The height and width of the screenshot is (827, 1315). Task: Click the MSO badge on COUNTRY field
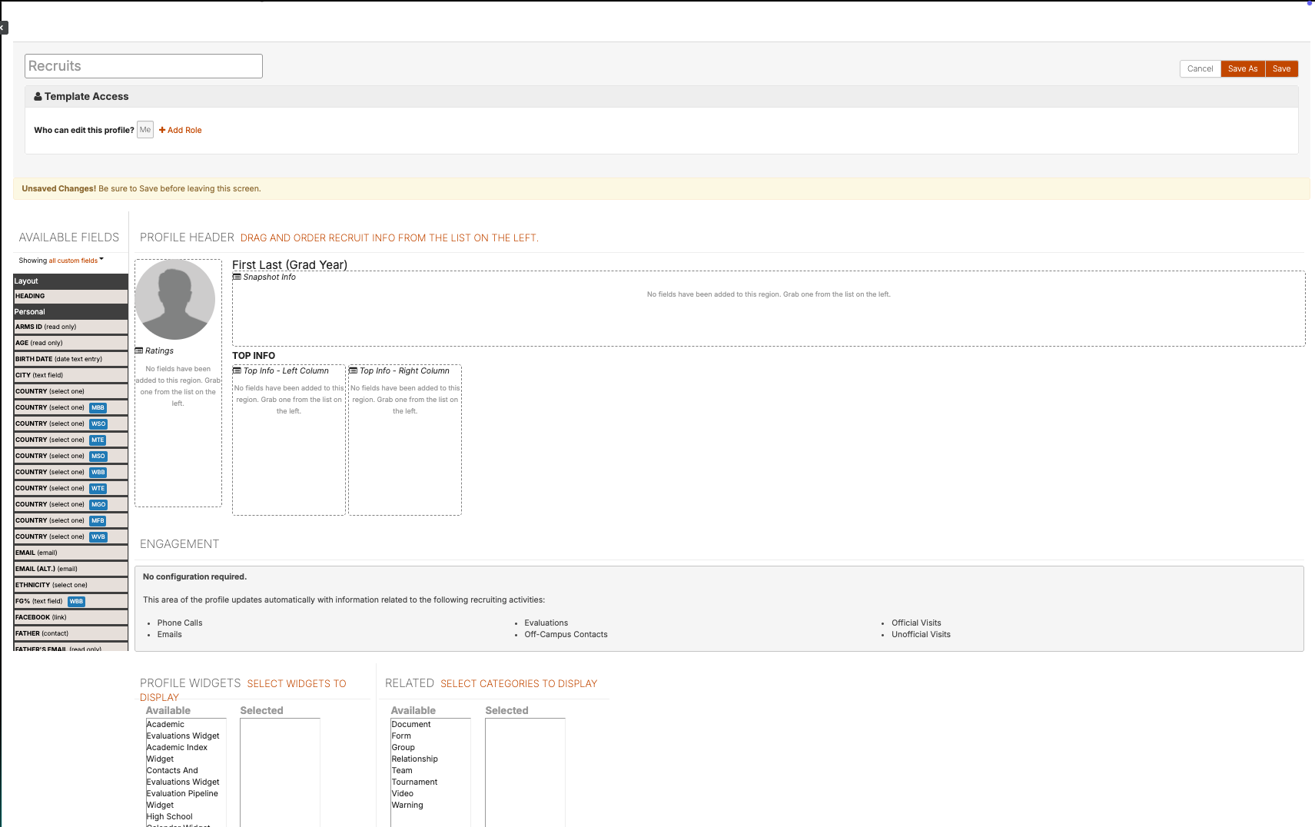(x=98, y=457)
